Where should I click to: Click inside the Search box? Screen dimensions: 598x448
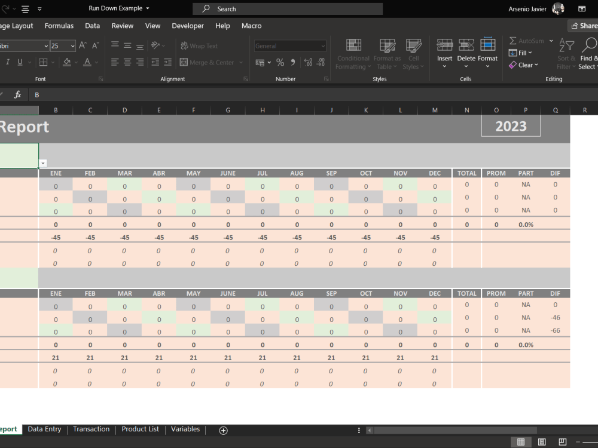click(x=287, y=8)
